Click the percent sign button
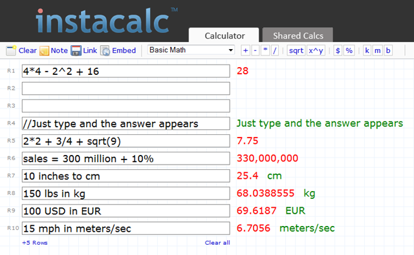 tap(349, 50)
